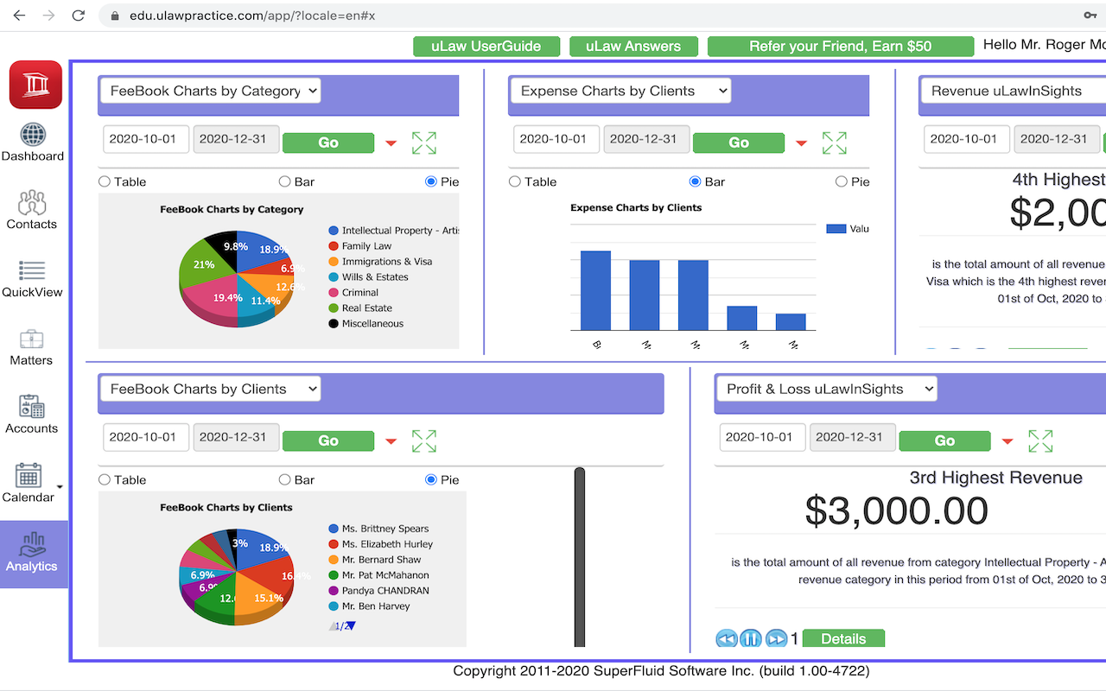Open Revenue uLawInSights dropdown
1106x691 pixels.
click(1013, 91)
